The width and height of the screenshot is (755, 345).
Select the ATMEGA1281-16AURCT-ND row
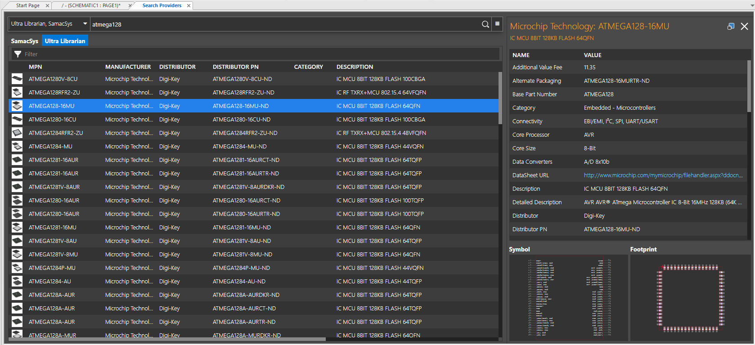click(x=254, y=160)
